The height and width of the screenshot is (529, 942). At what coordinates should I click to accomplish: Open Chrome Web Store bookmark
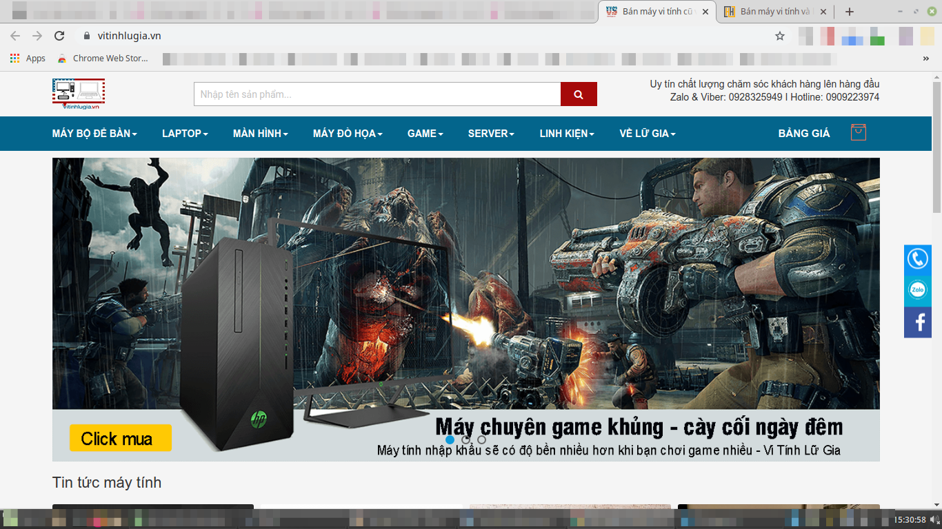click(x=103, y=59)
